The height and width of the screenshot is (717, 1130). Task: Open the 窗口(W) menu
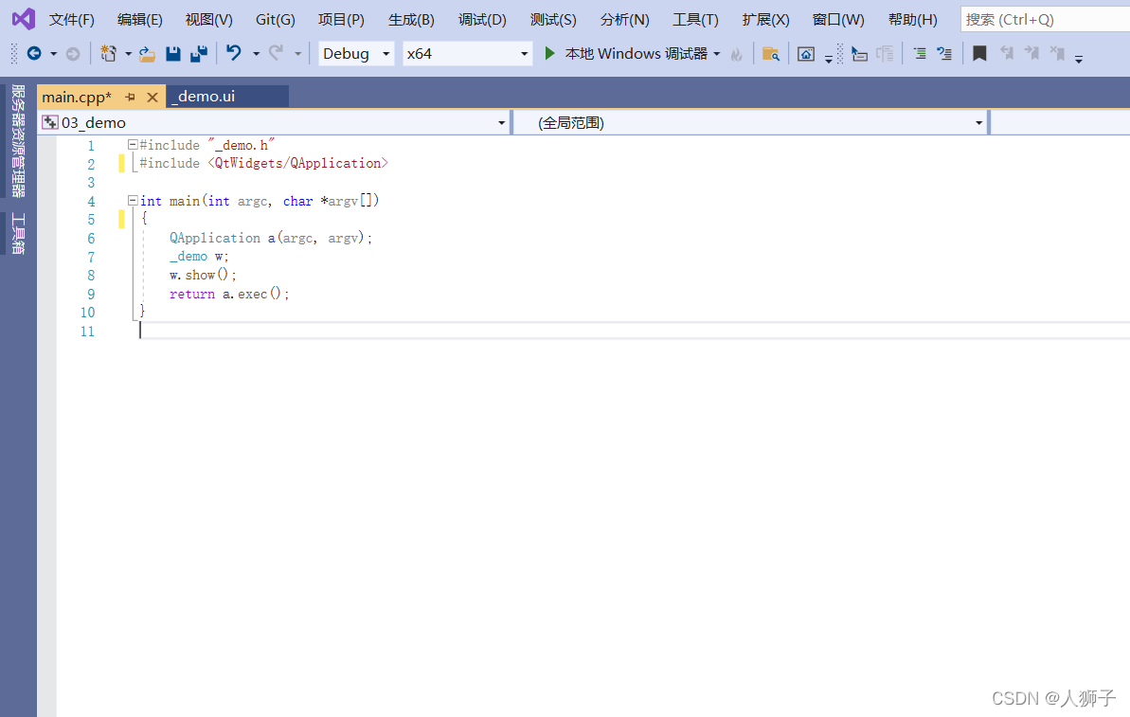tap(838, 20)
